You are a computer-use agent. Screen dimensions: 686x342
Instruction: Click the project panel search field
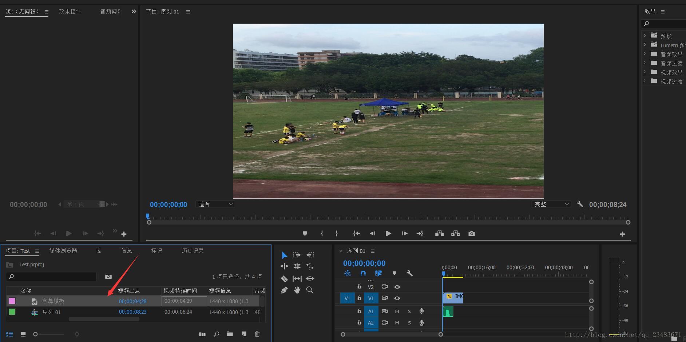coord(51,277)
